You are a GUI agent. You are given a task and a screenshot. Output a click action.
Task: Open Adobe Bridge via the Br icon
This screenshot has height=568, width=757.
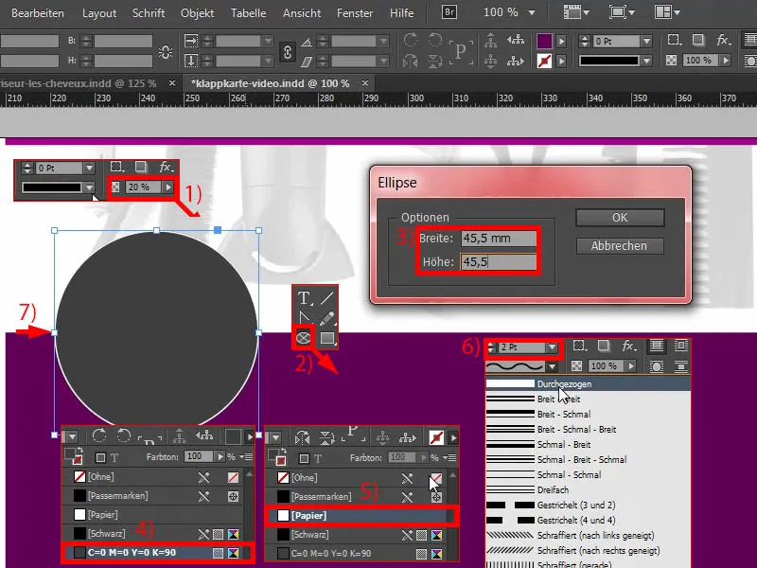tap(449, 12)
